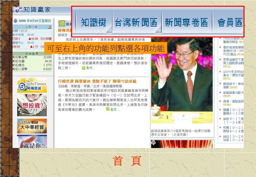Open the 新聞專卷區 tab
256x177 pixels.
pyautogui.click(x=186, y=22)
